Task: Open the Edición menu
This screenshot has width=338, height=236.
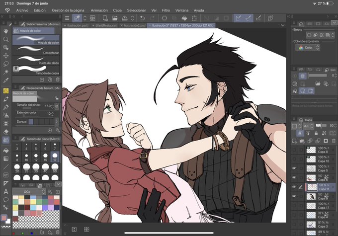Action: pyautogui.click(x=39, y=10)
